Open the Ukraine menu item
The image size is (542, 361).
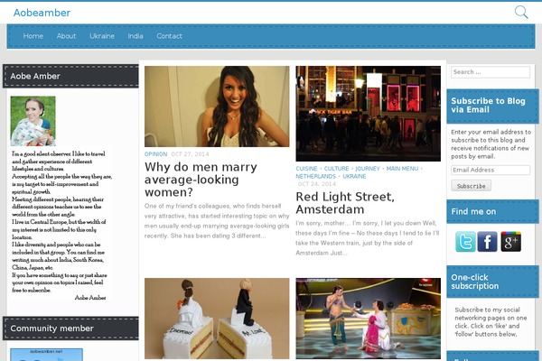(x=102, y=36)
